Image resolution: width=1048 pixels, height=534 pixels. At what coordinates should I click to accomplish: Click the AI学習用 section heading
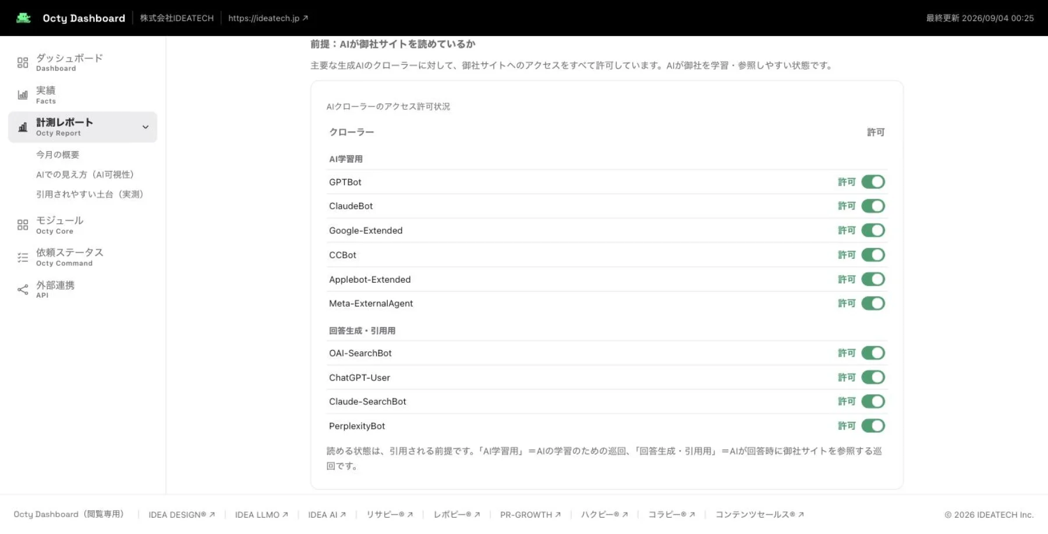coord(346,159)
